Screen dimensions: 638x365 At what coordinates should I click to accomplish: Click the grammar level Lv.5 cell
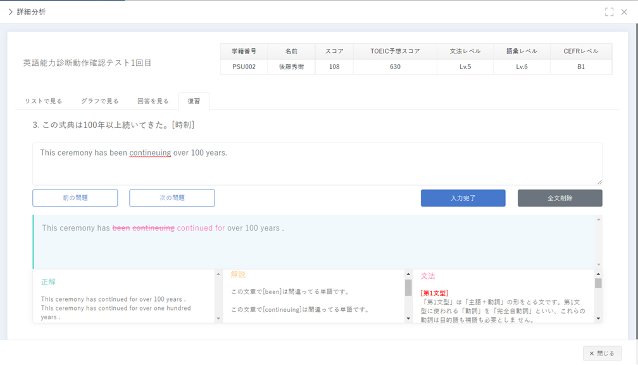pos(465,67)
